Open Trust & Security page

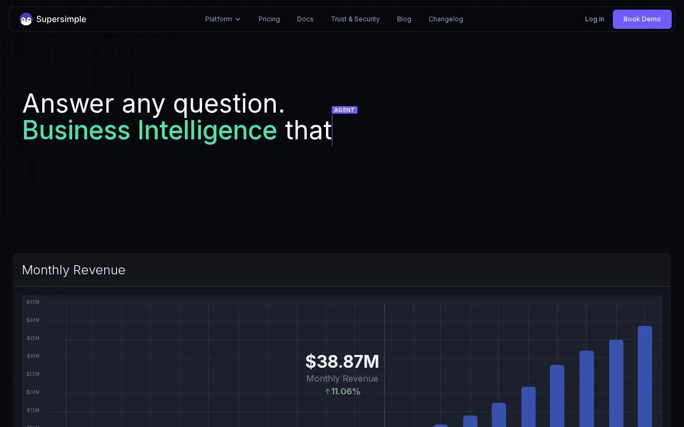355,19
